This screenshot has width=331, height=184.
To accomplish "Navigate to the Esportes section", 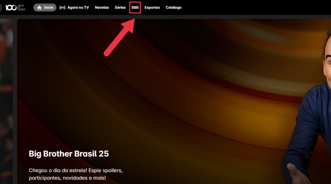I will tap(152, 7).
